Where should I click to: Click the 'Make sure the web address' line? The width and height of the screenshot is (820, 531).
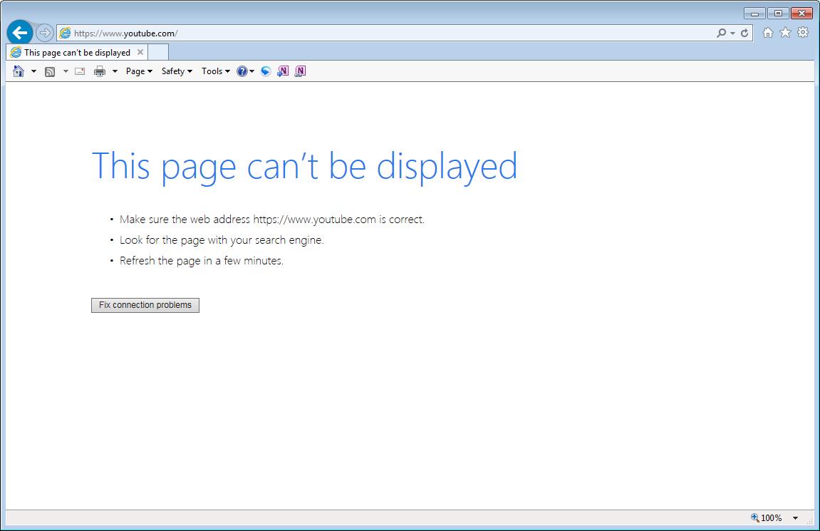coord(272,220)
